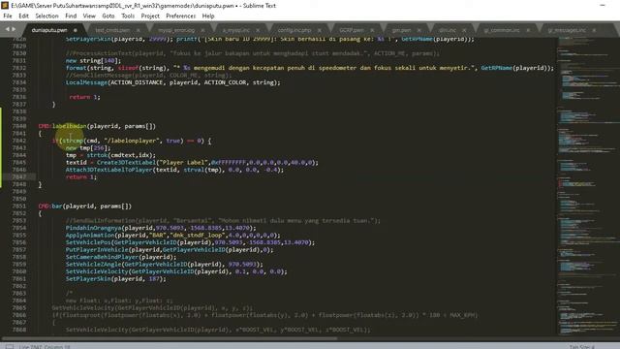Viewport: 620px width, 349px height.
Task: Click the SetVehicleVelocity call on line 7860
Action: 97,271
